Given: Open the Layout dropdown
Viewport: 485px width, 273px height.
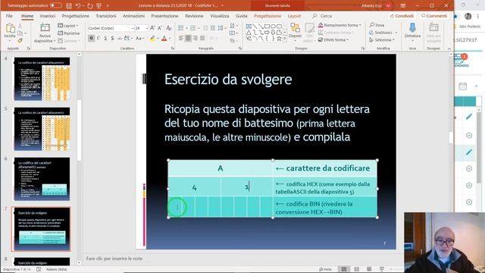Looking at the screenshot, I should point(68,26).
